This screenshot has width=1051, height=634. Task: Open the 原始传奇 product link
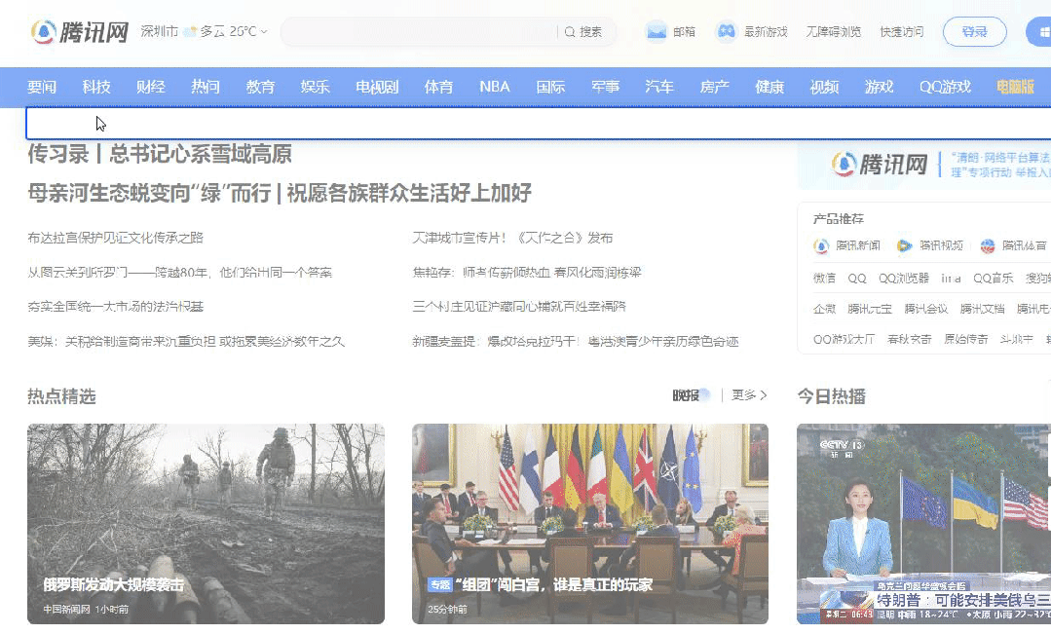tap(966, 339)
